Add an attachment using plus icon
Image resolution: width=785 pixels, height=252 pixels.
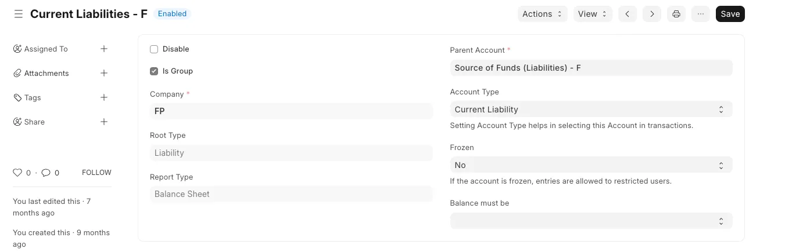104,73
